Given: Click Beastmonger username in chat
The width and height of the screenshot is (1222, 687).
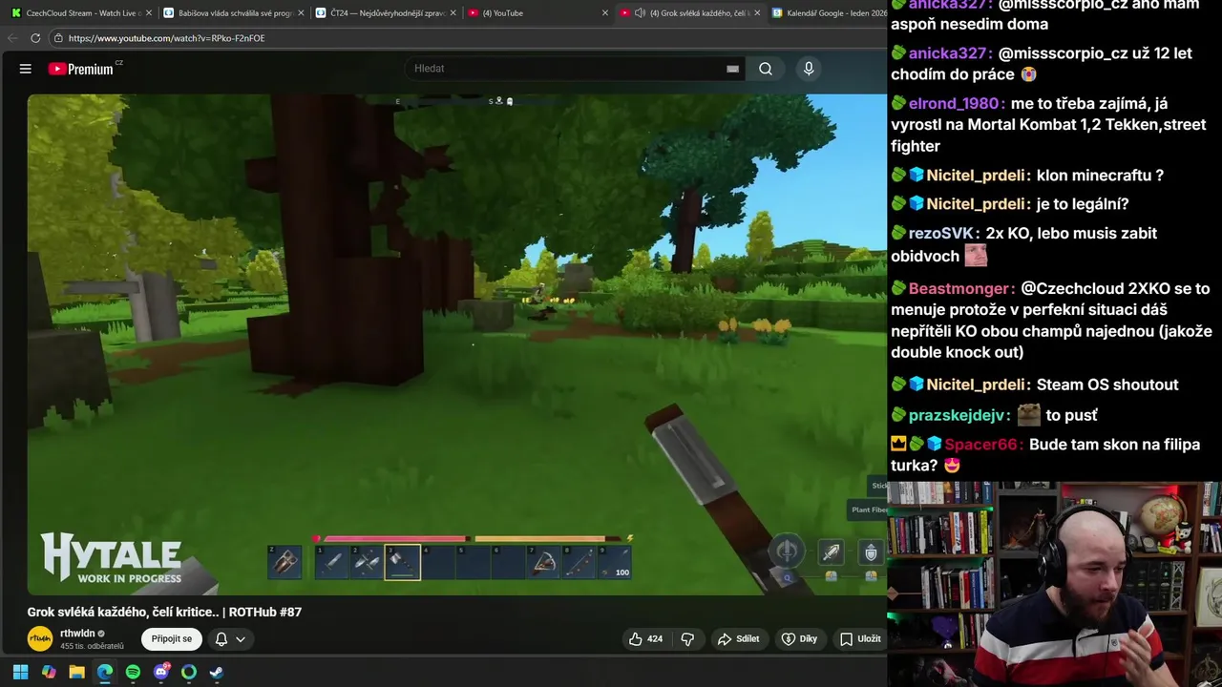Looking at the screenshot, I should [959, 288].
